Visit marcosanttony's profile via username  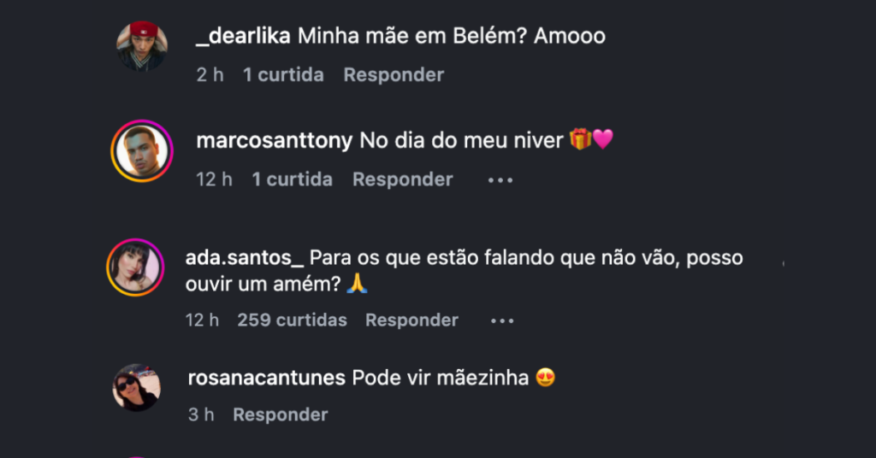point(274,140)
